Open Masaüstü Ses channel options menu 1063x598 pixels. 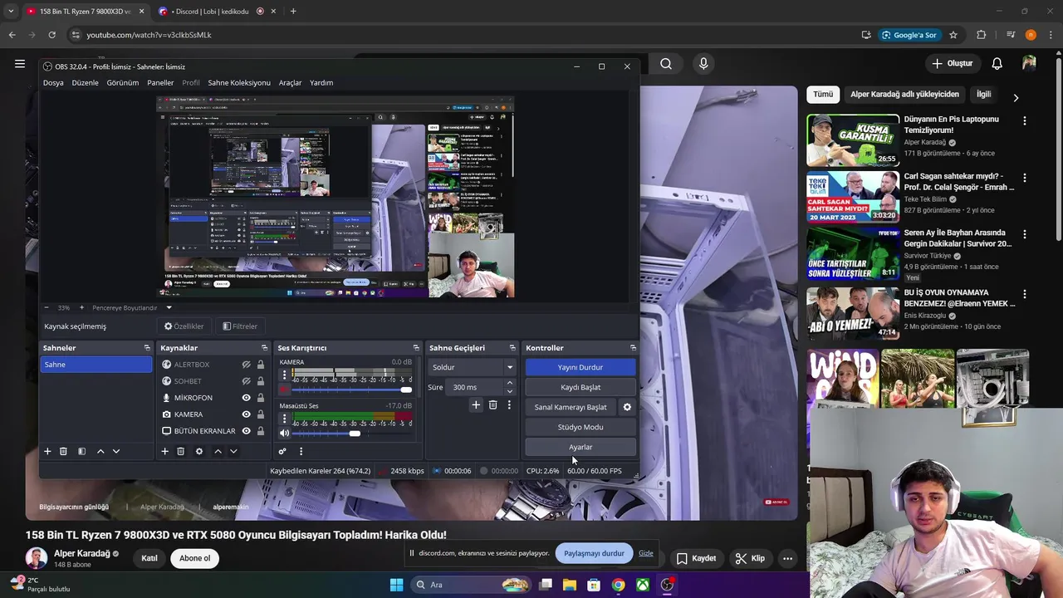pyautogui.click(x=284, y=419)
